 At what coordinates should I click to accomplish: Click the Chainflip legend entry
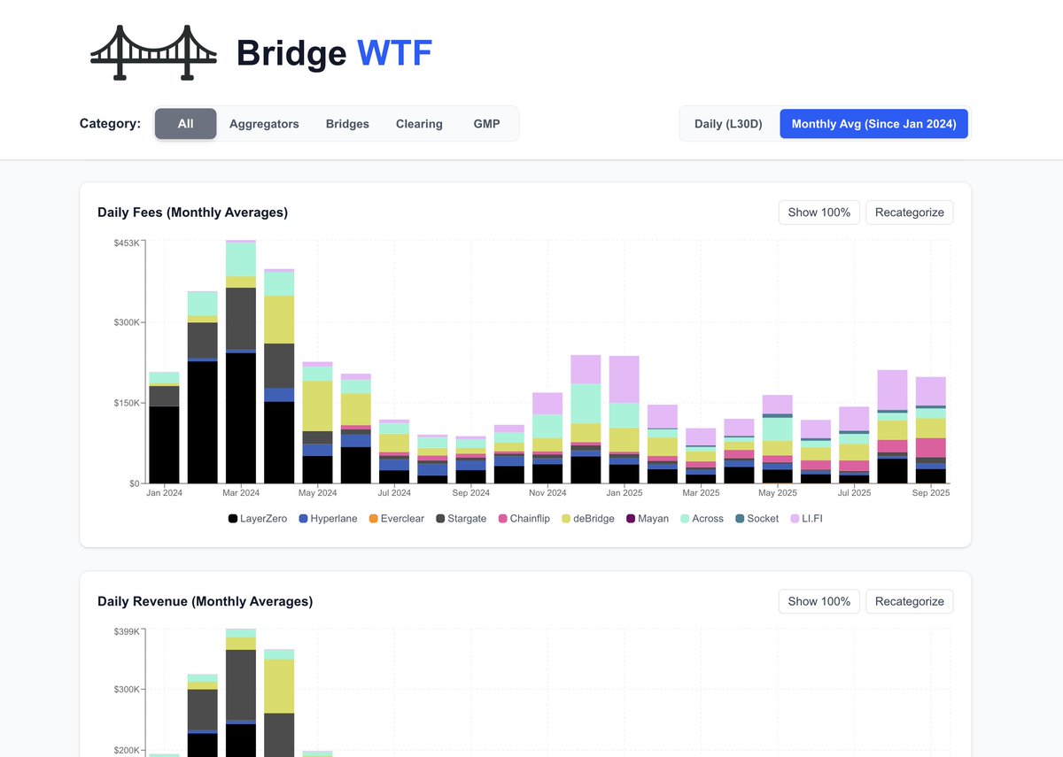coord(524,519)
